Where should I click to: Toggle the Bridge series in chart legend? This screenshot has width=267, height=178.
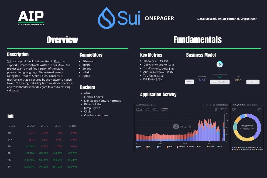139,146
